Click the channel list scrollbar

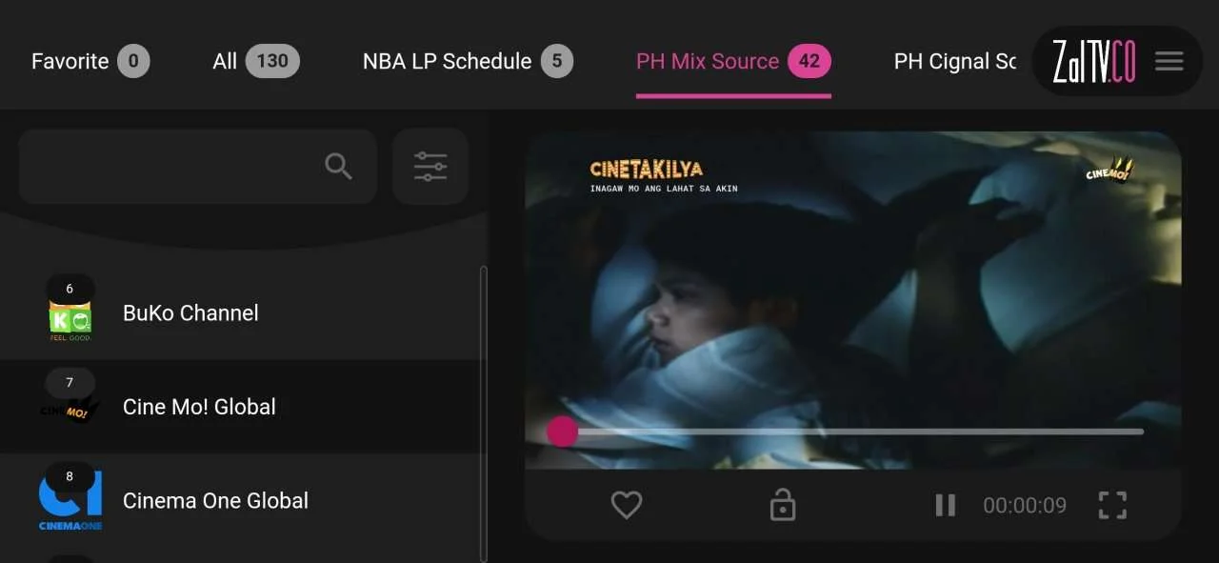pos(483,414)
